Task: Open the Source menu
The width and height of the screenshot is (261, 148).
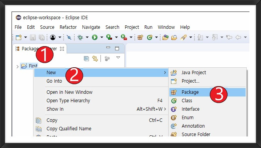Action: click(47, 27)
